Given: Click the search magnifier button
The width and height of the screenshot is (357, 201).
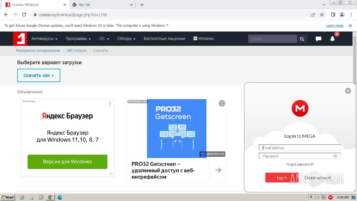Looking at the screenshot, I should coord(302,39).
